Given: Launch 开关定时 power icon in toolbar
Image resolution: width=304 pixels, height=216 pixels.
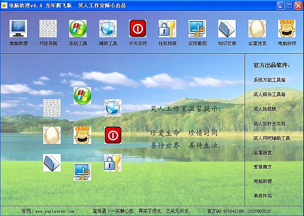Looking at the screenshot, I should click(x=138, y=29).
